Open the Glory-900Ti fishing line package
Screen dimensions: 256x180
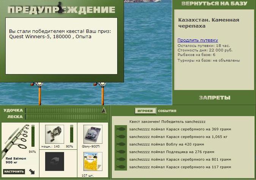coord(93,134)
